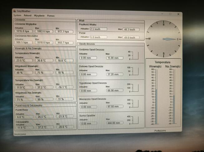204x152 pixels.
Task: Click current indoor temperature field 23.5 °C
Action: pyautogui.click(x=23, y=60)
